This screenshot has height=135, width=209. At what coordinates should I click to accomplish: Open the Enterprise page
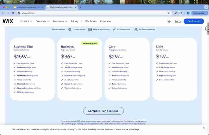(106, 21)
